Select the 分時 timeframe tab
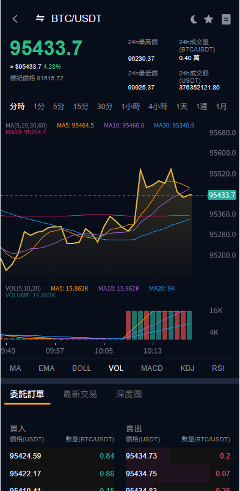 (17, 107)
